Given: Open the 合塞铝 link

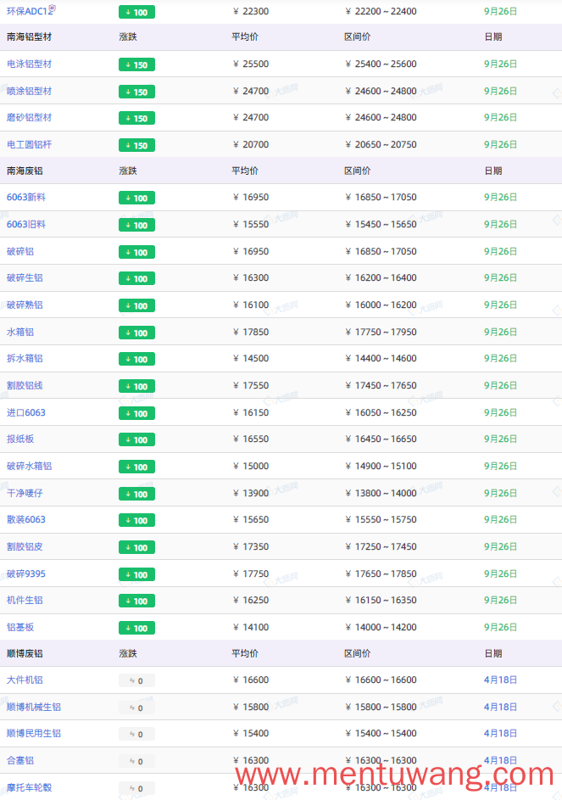Looking at the screenshot, I should pyautogui.click(x=19, y=761).
